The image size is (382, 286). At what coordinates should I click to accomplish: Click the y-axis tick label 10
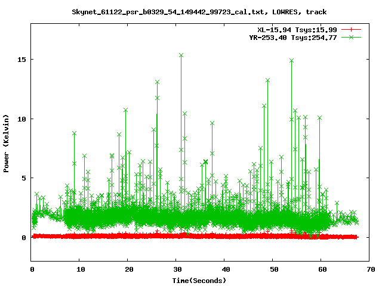21,119
